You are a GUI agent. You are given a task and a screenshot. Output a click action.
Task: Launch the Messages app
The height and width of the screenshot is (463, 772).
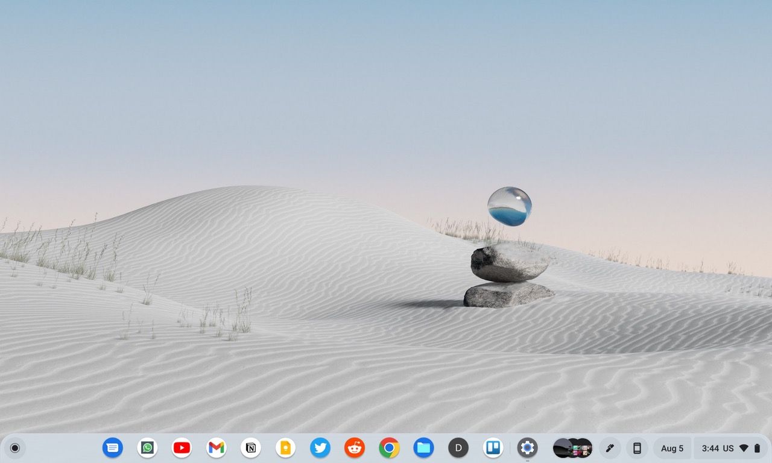click(112, 448)
